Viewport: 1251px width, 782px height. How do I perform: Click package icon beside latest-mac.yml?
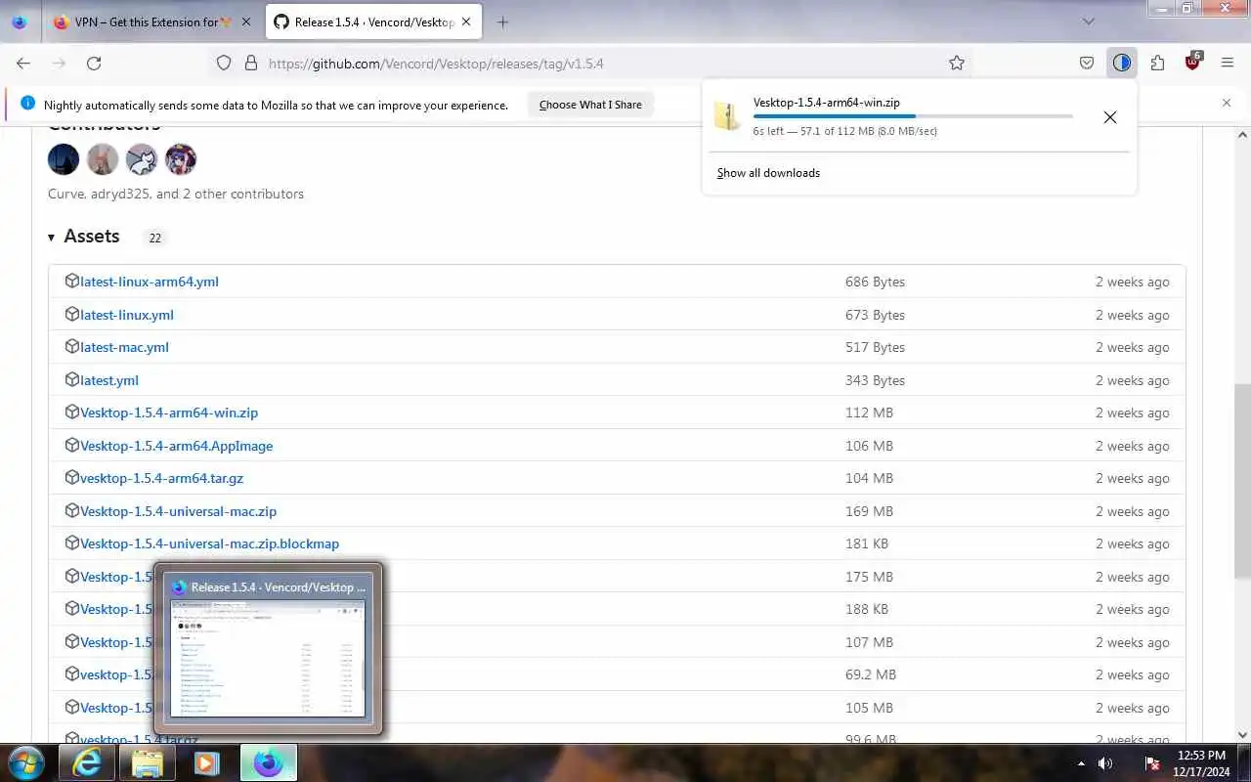(71, 347)
